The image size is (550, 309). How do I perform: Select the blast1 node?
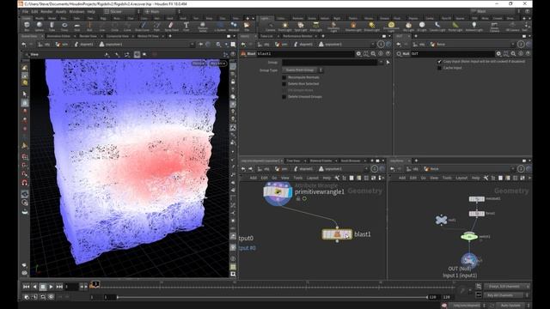click(337, 234)
